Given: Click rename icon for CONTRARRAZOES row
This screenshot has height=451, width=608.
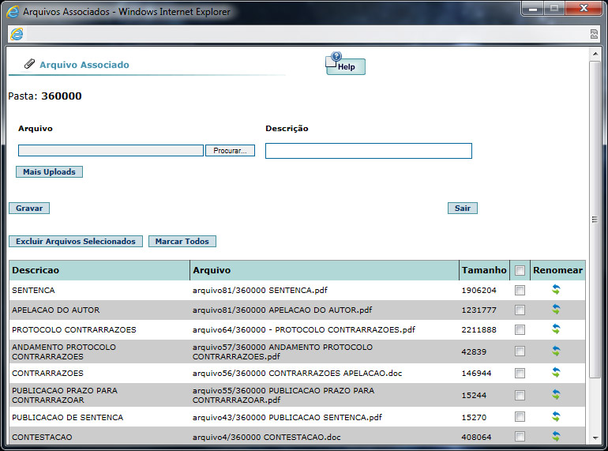Looking at the screenshot, I should 556,372.
